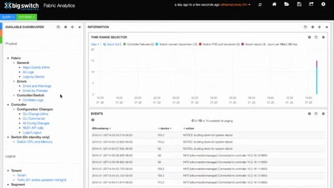Expand the FILTERING section tab

27,17
